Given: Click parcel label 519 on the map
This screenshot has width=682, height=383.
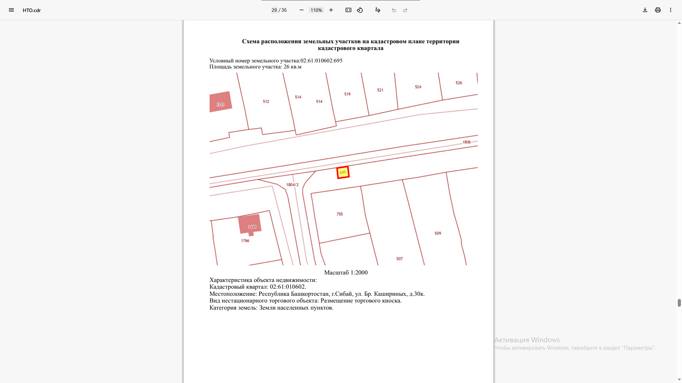Looking at the screenshot, I should pyautogui.click(x=347, y=94).
